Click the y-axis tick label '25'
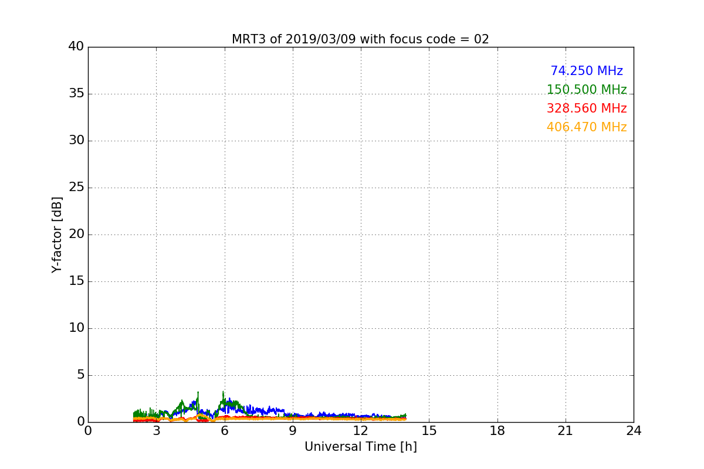Screen dimensions: 704x469 pos(76,188)
